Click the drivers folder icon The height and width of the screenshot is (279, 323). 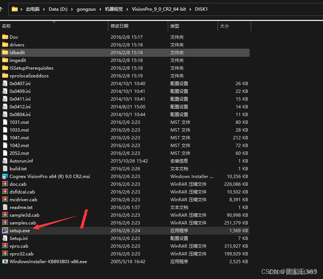point(5,45)
